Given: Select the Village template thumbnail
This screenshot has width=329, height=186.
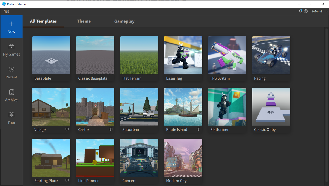Looking at the screenshot, I should coord(51,106).
